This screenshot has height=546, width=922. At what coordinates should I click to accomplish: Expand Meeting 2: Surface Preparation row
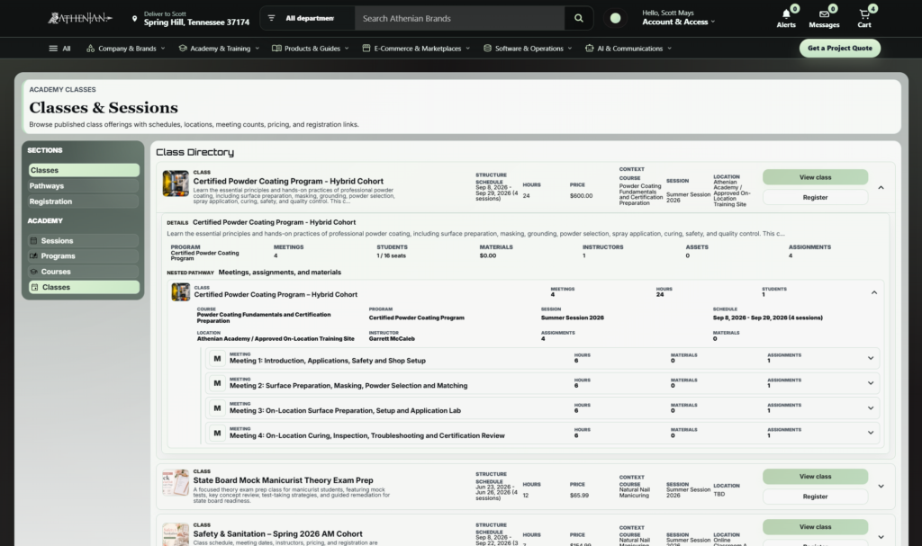click(x=871, y=382)
